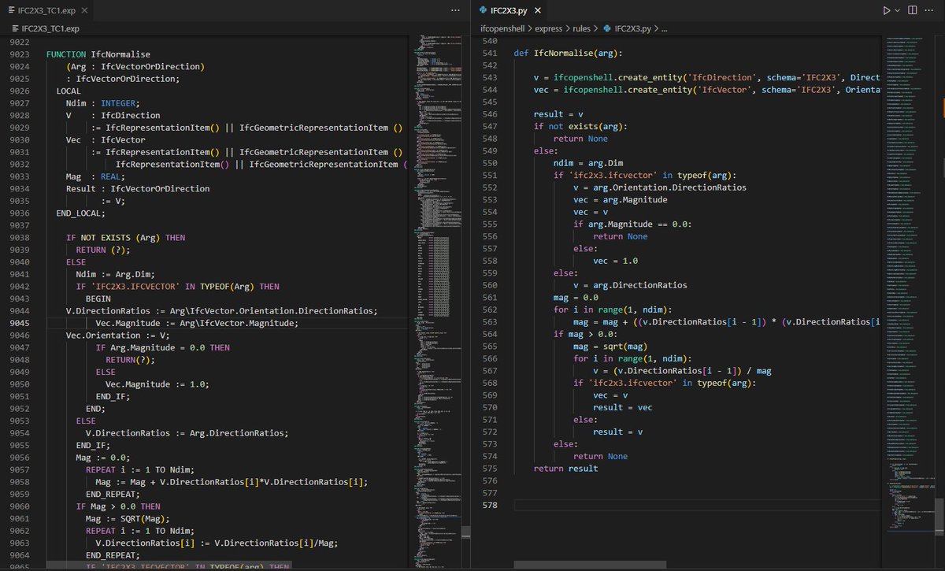The width and height of the screenshot is (945, 571).
Task: Run the Python file with the play icon
Action: (887, 10)
